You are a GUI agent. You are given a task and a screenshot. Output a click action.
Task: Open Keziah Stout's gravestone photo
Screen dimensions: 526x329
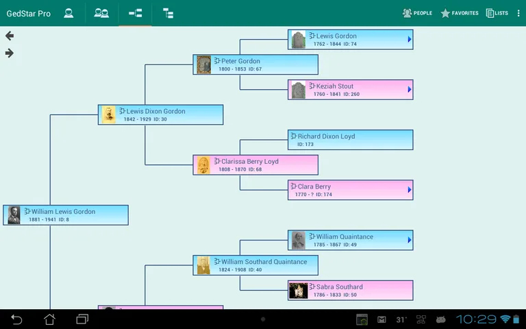pos(298,90)
